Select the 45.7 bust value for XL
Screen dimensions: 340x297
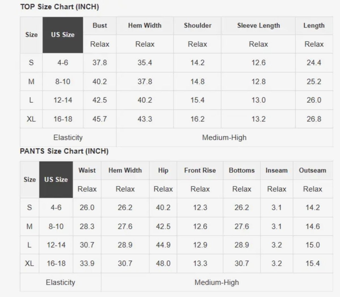(x=100, y=119)
